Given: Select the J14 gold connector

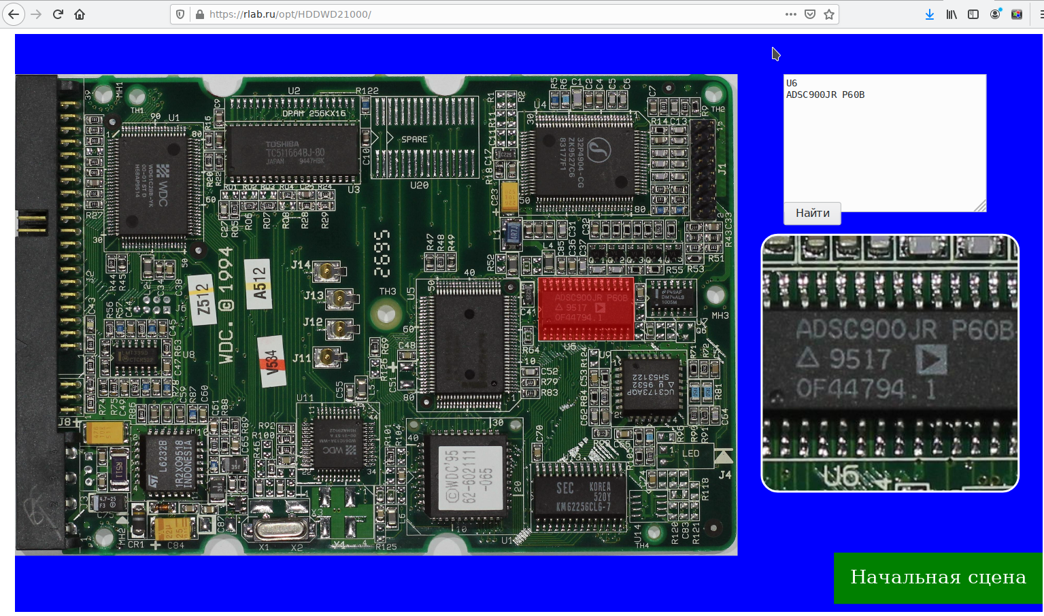Looking at the screenshot, I should [x=328, y=272].
